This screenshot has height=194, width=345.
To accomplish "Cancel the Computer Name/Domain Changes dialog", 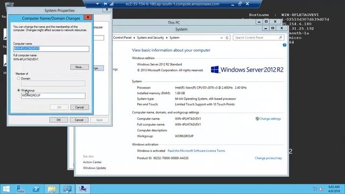I will coord(79,107).
